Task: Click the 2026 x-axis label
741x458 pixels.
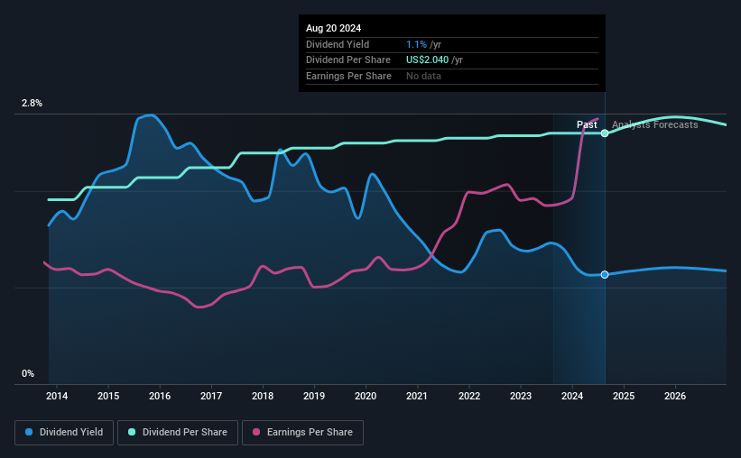Action: point(675,396)
